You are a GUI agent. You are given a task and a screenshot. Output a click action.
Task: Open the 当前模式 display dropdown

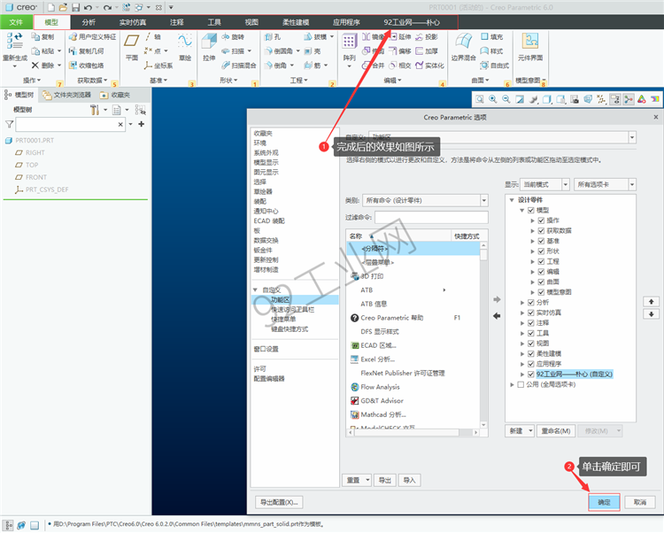pyautogui.click(x=566, y=184)
